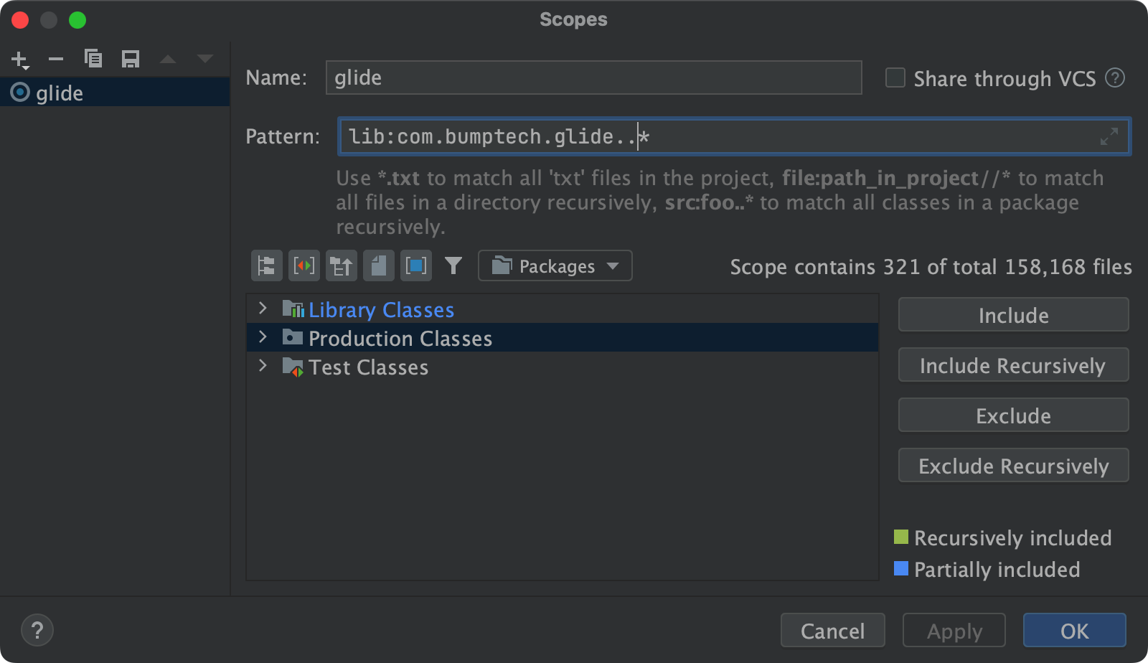Image resolution: width=1148 pixels, height=663 pixels.
Task: Edit the Name field containing glide
Action: tap(593, 77)
